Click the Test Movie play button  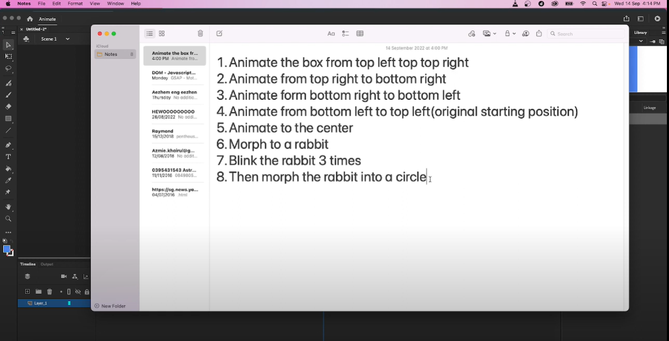click(657, 18)
